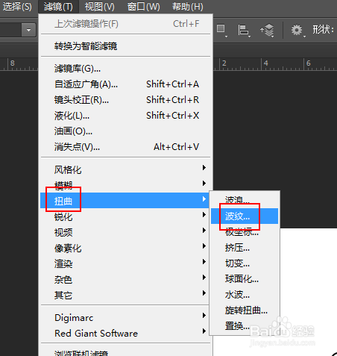Viewport: 337px width, 356px height.
Task: Open the 视图(V) menu
Action: point(99,7)
